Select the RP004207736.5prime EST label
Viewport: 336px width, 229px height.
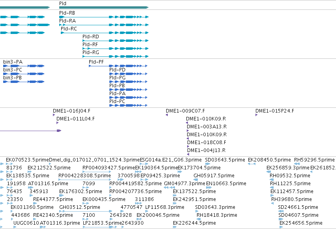135,192
